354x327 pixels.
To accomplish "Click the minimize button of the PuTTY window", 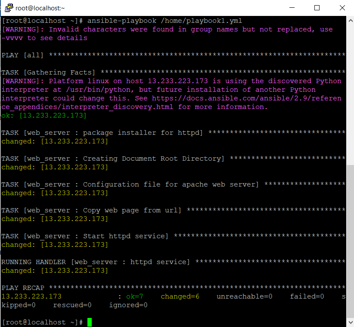I will [292, 8].
